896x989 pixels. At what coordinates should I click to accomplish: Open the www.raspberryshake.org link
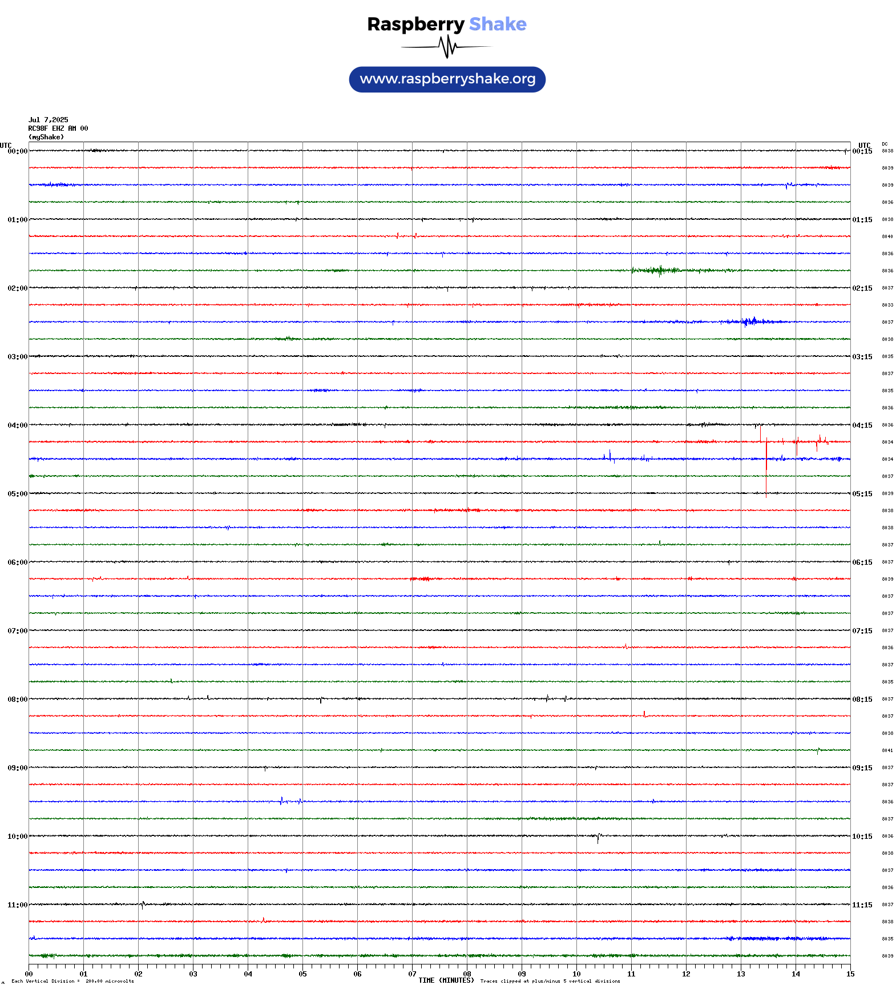click(447, 79)
